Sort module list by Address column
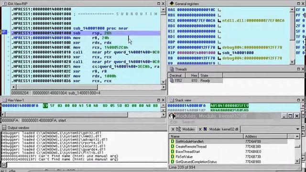Viewport: 306px width, 172px height. click(x=265, y=136)
